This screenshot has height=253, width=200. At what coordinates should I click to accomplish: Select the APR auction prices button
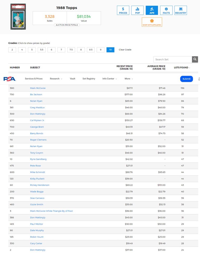coord(152,10)
